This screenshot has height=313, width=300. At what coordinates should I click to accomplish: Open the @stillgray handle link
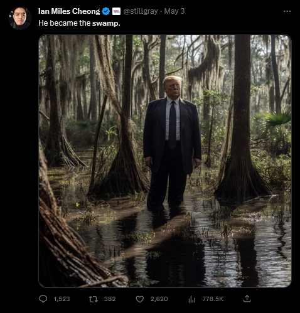click(141, 11)
